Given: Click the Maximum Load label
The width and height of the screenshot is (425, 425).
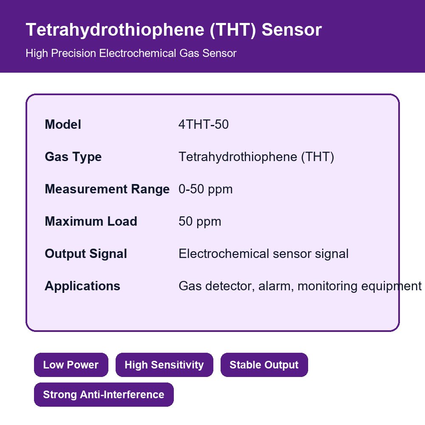Looking at the screenshot, I should 91,221.
